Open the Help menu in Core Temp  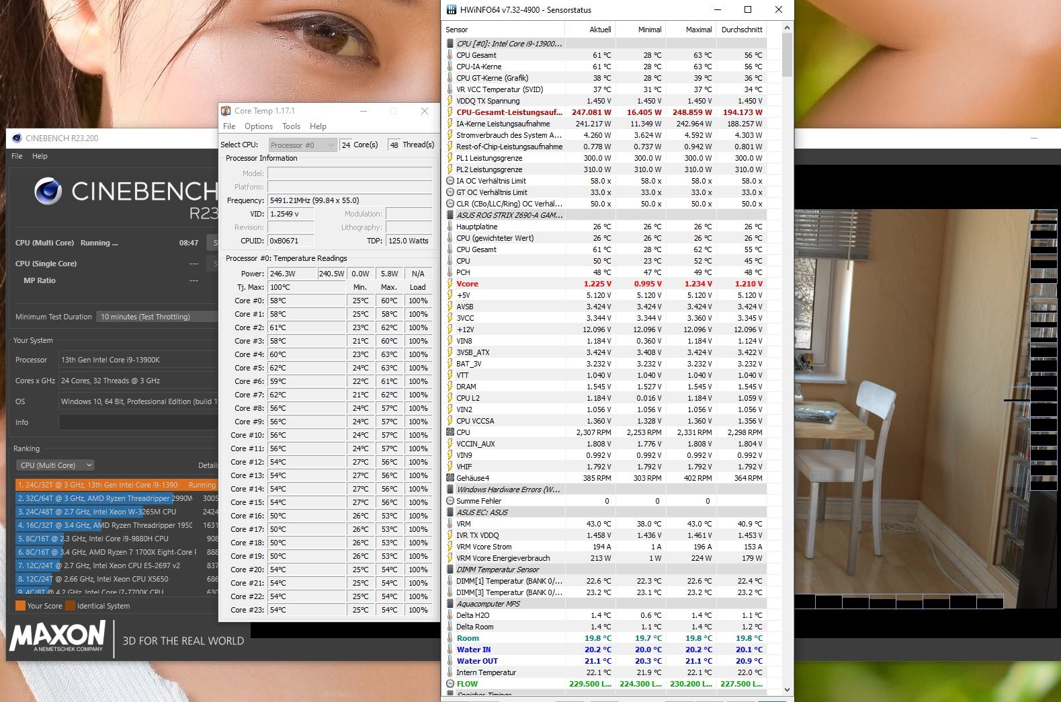(318, 126)
